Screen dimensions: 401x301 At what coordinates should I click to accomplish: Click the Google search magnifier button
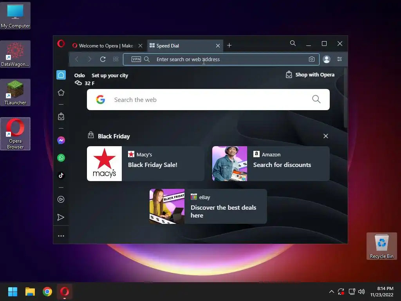click(x=316, y=99)
